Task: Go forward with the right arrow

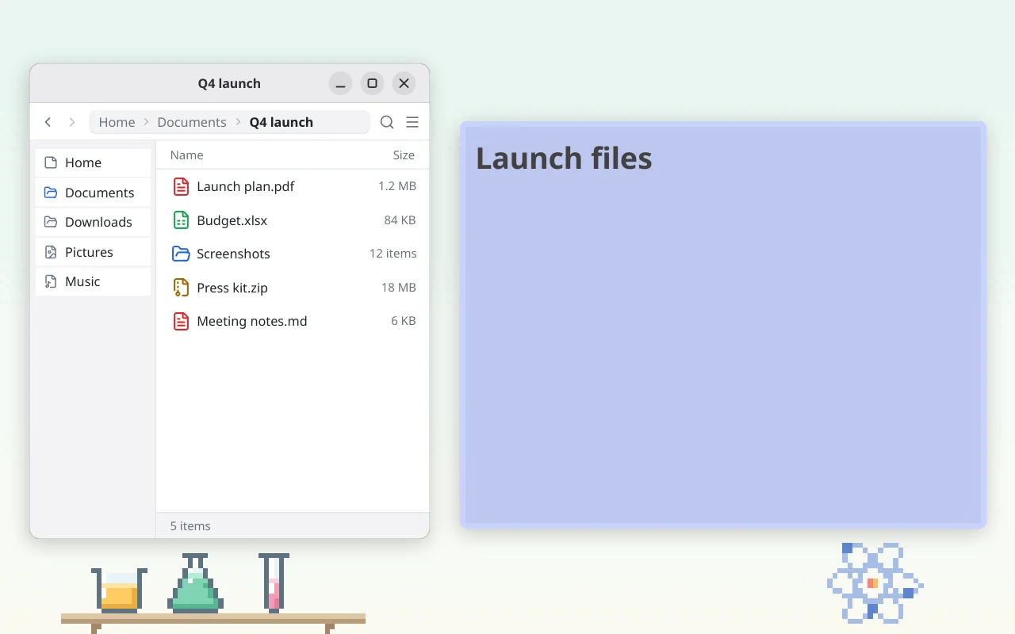Action: [x=72, y=122]
